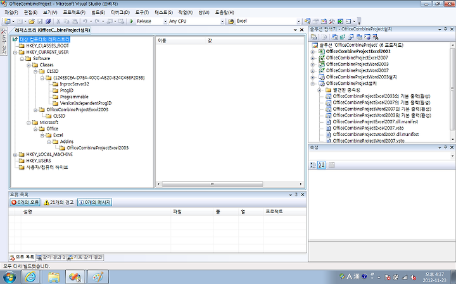456x284 pixels.
Task: Click the Start Debugging green arrow
Action: click(x=132, y=22)
